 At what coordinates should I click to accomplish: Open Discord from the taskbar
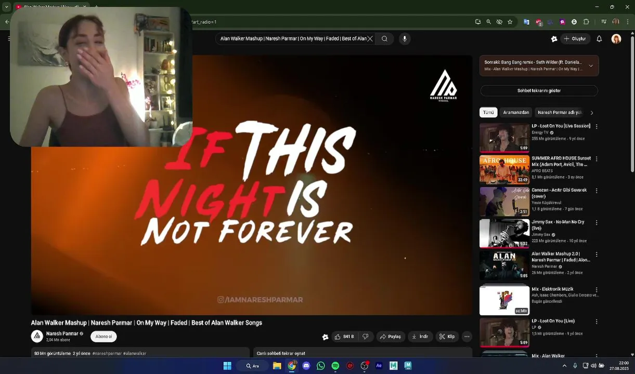(306, 366)
